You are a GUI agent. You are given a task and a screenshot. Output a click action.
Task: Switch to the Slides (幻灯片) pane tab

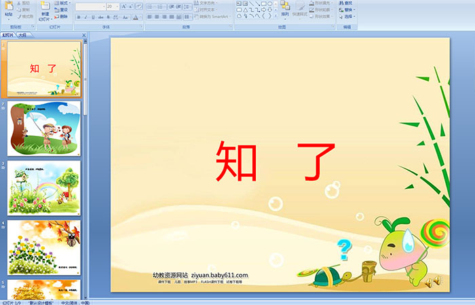pyautogui.click(x=8, y=35)
